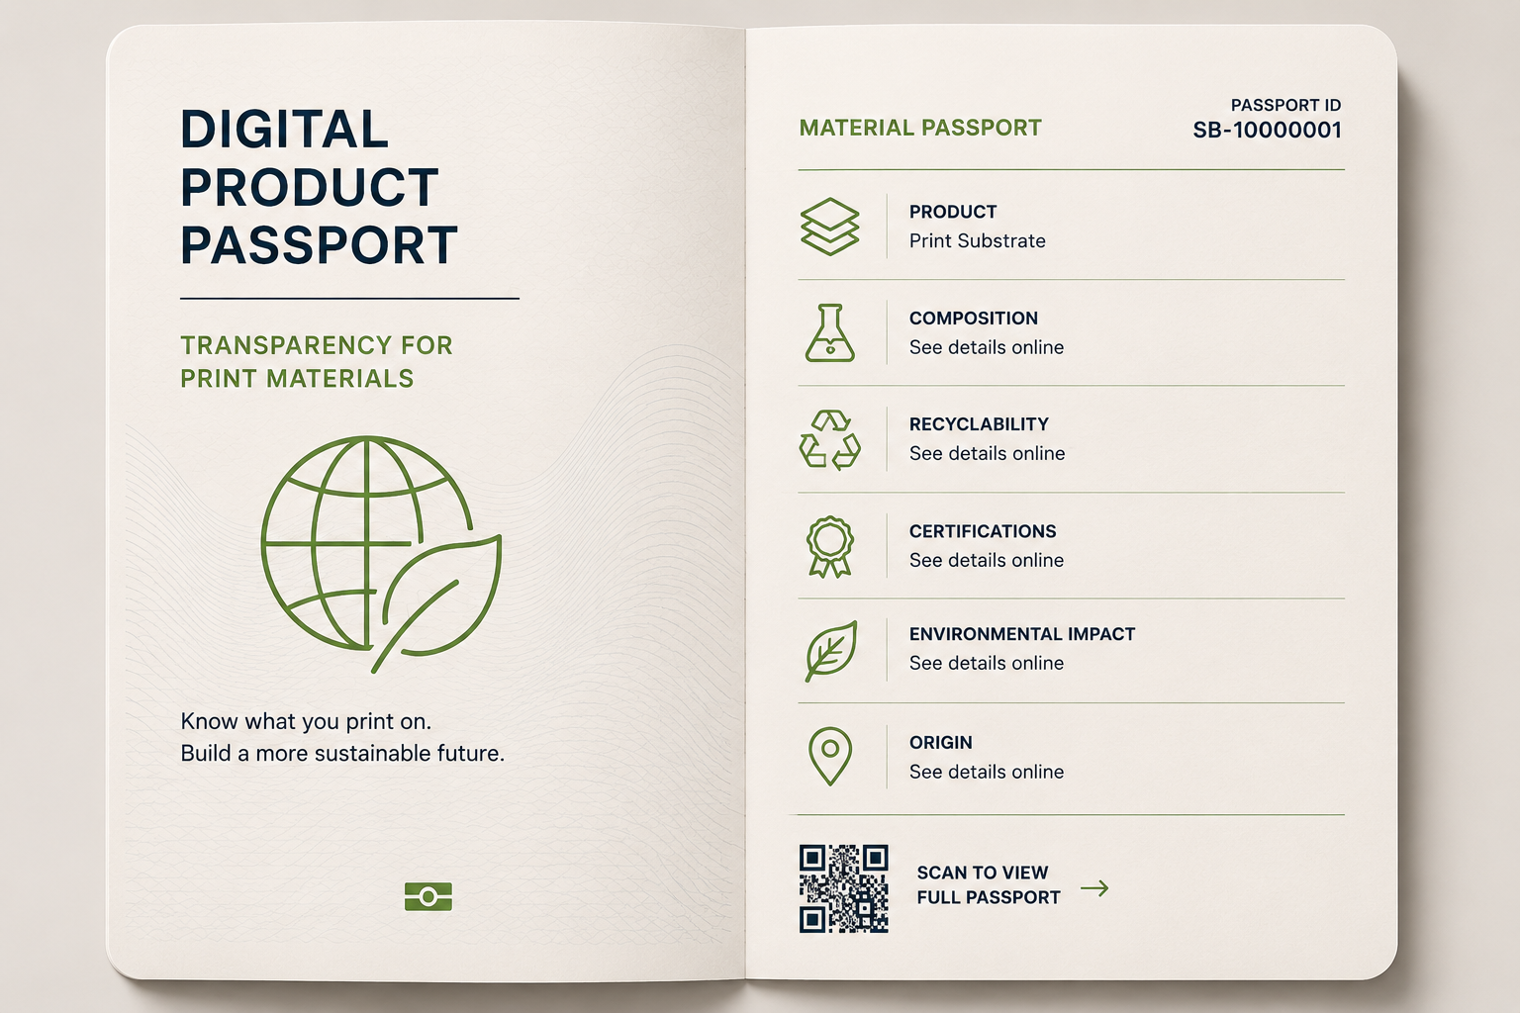Open "See details online" under Recyclability
Viewport: 1520px width, 1013px height.
click(x=988, y=453)
